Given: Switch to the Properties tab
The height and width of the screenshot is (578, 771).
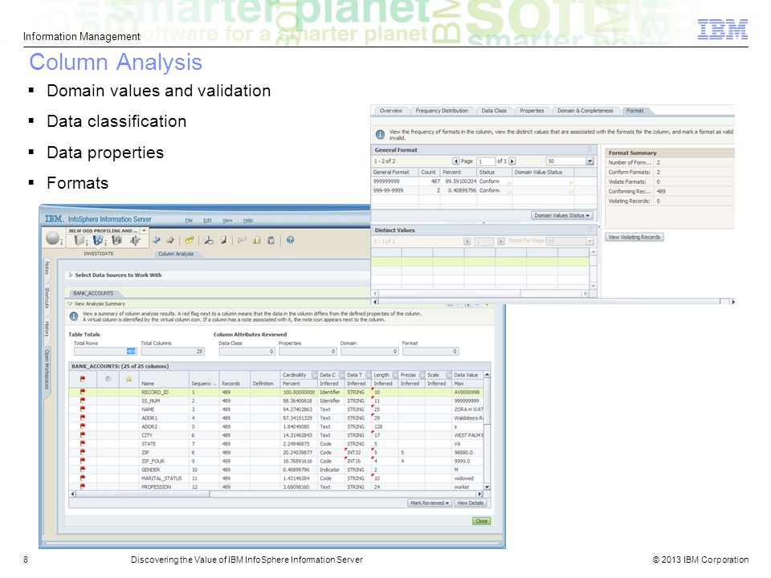Looking at the screenshot, I should 532,111.
